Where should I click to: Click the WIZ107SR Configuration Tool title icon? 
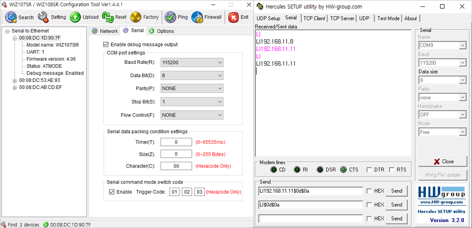4,4
